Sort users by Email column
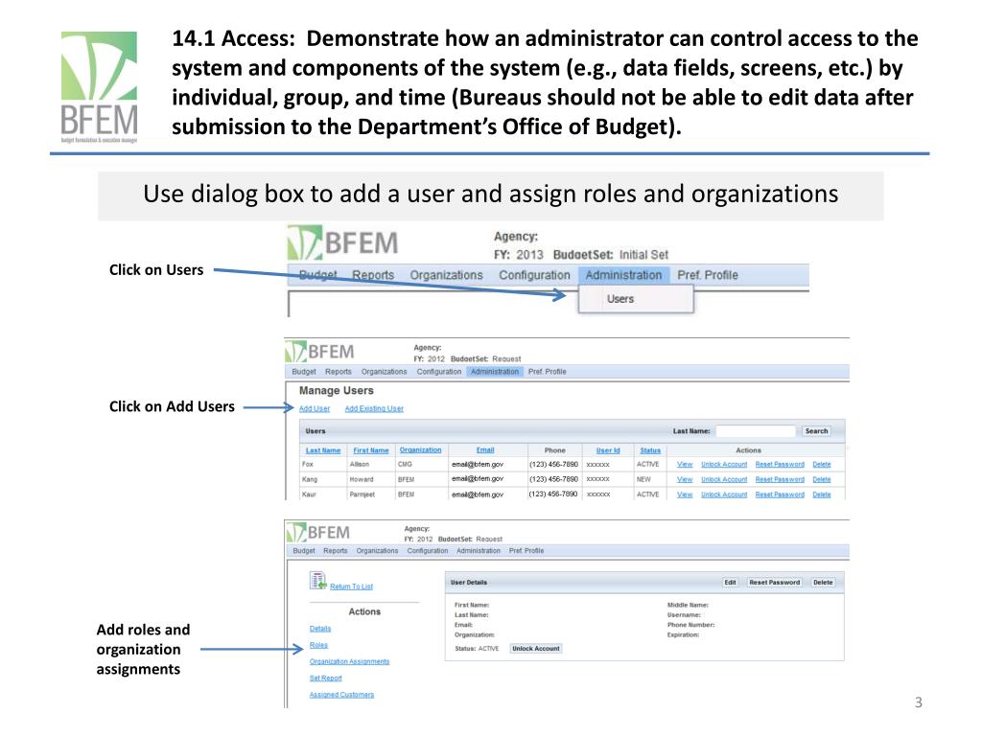 click(x=485, y=450)
